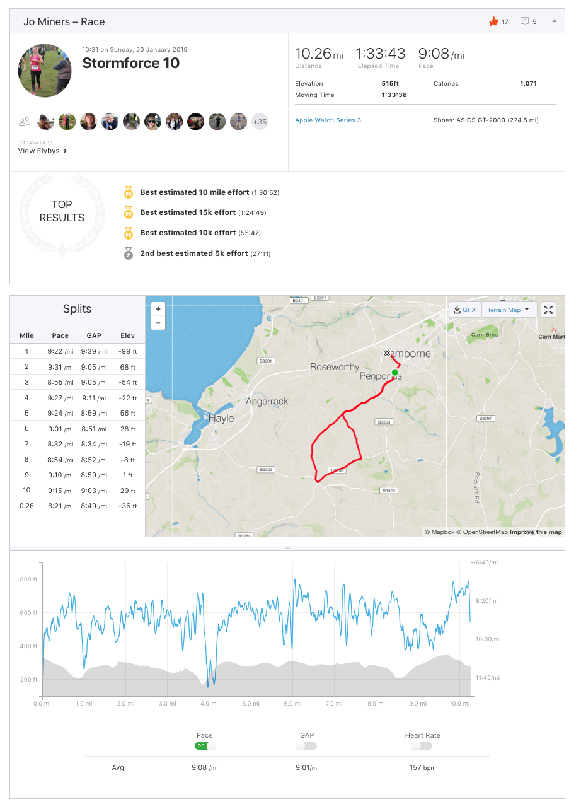Collapse the activity header with the arrow
Viewport: 581px width, 809px height.
[555, 21]
